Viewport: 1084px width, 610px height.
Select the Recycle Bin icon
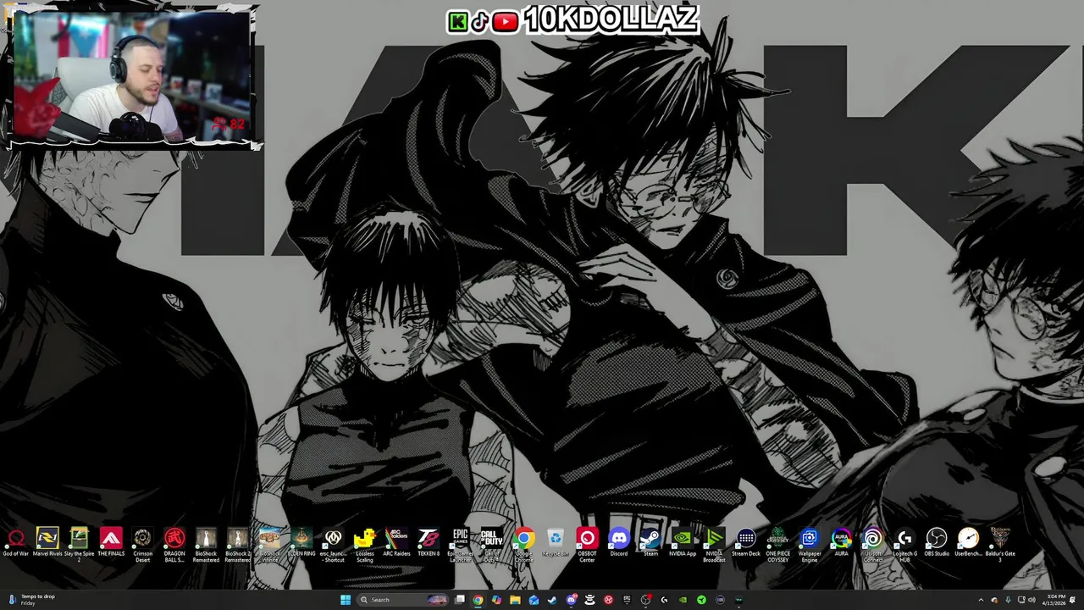(556, 542)
